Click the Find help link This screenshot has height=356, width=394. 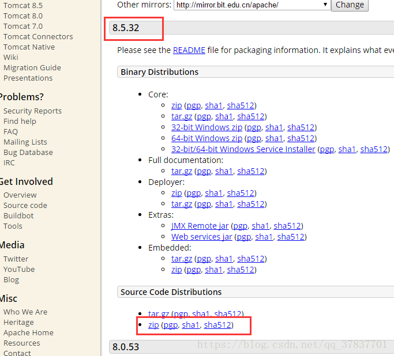[x=20, y=121]
